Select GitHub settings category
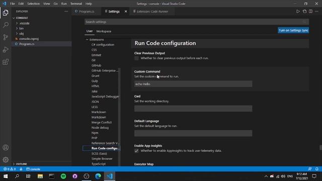 96,65
